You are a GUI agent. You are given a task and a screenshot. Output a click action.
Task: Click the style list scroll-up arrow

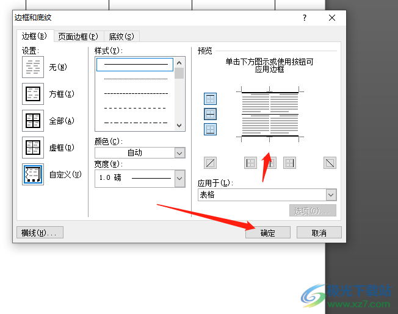(179, 63)
